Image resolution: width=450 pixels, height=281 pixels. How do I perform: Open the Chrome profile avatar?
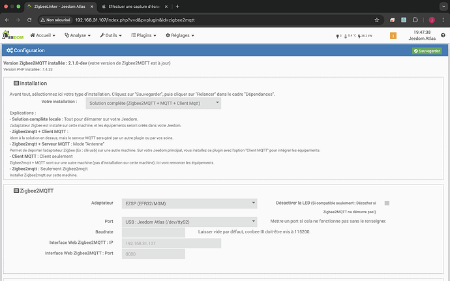[432, 20]
